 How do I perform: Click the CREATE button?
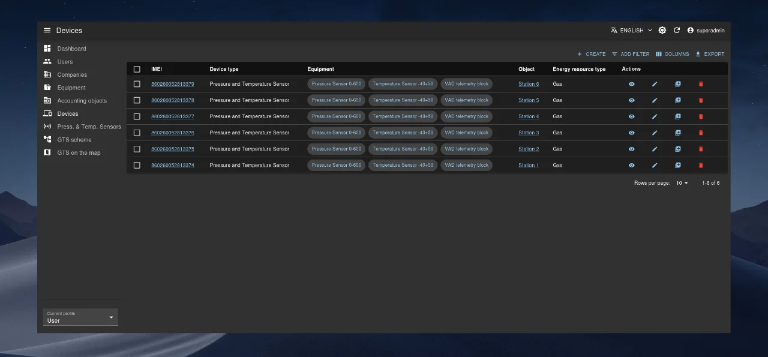tap(591, 54)
